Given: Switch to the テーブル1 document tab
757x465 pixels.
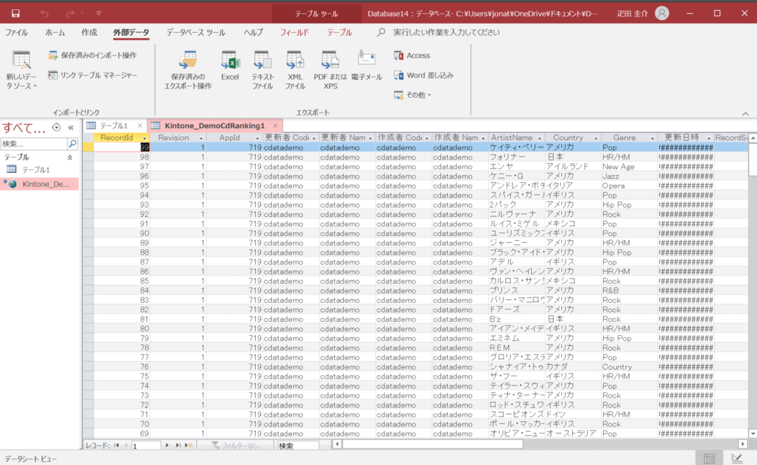Looking at the screenshot, I should pos(114,126).
